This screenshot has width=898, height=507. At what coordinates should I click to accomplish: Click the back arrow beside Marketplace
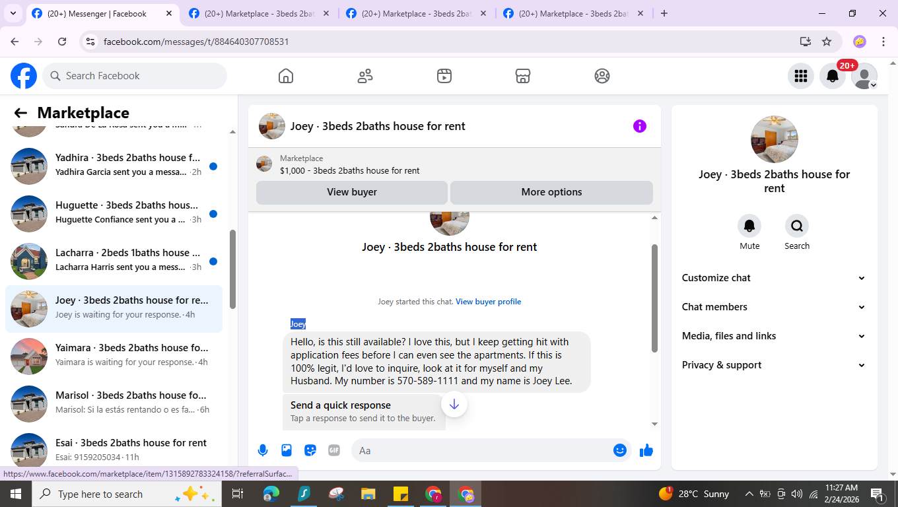point(20,113)
